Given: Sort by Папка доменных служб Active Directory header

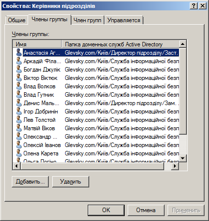Looking at the screenshot, I should [x=120, y=44].
